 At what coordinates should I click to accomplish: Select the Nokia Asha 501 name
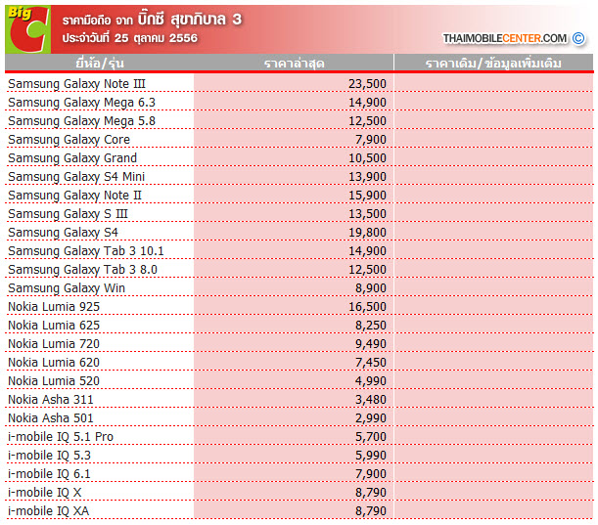(x=51, y=418)
